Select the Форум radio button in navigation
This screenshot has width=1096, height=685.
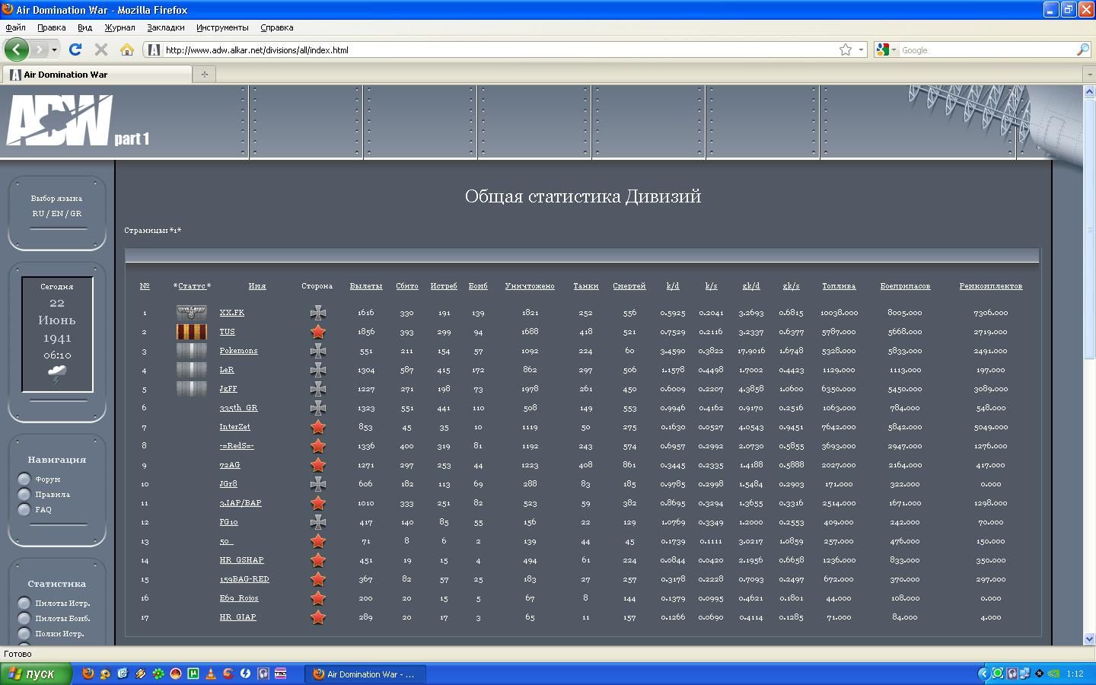click(24, 479)
